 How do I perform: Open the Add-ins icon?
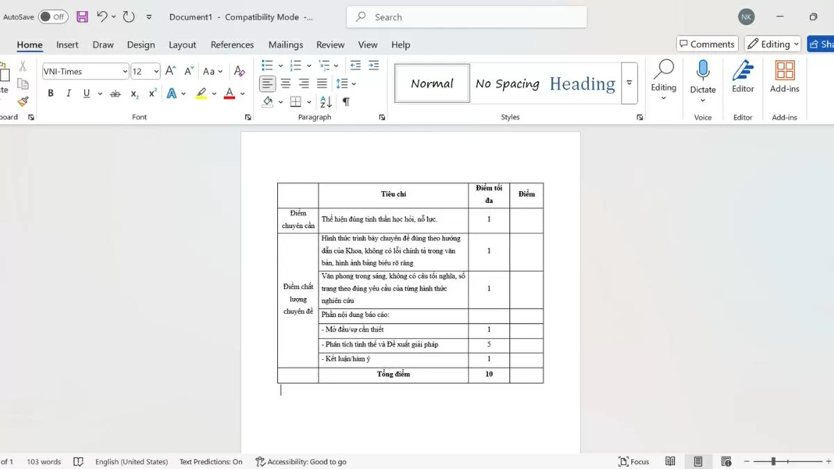point(785,70)
